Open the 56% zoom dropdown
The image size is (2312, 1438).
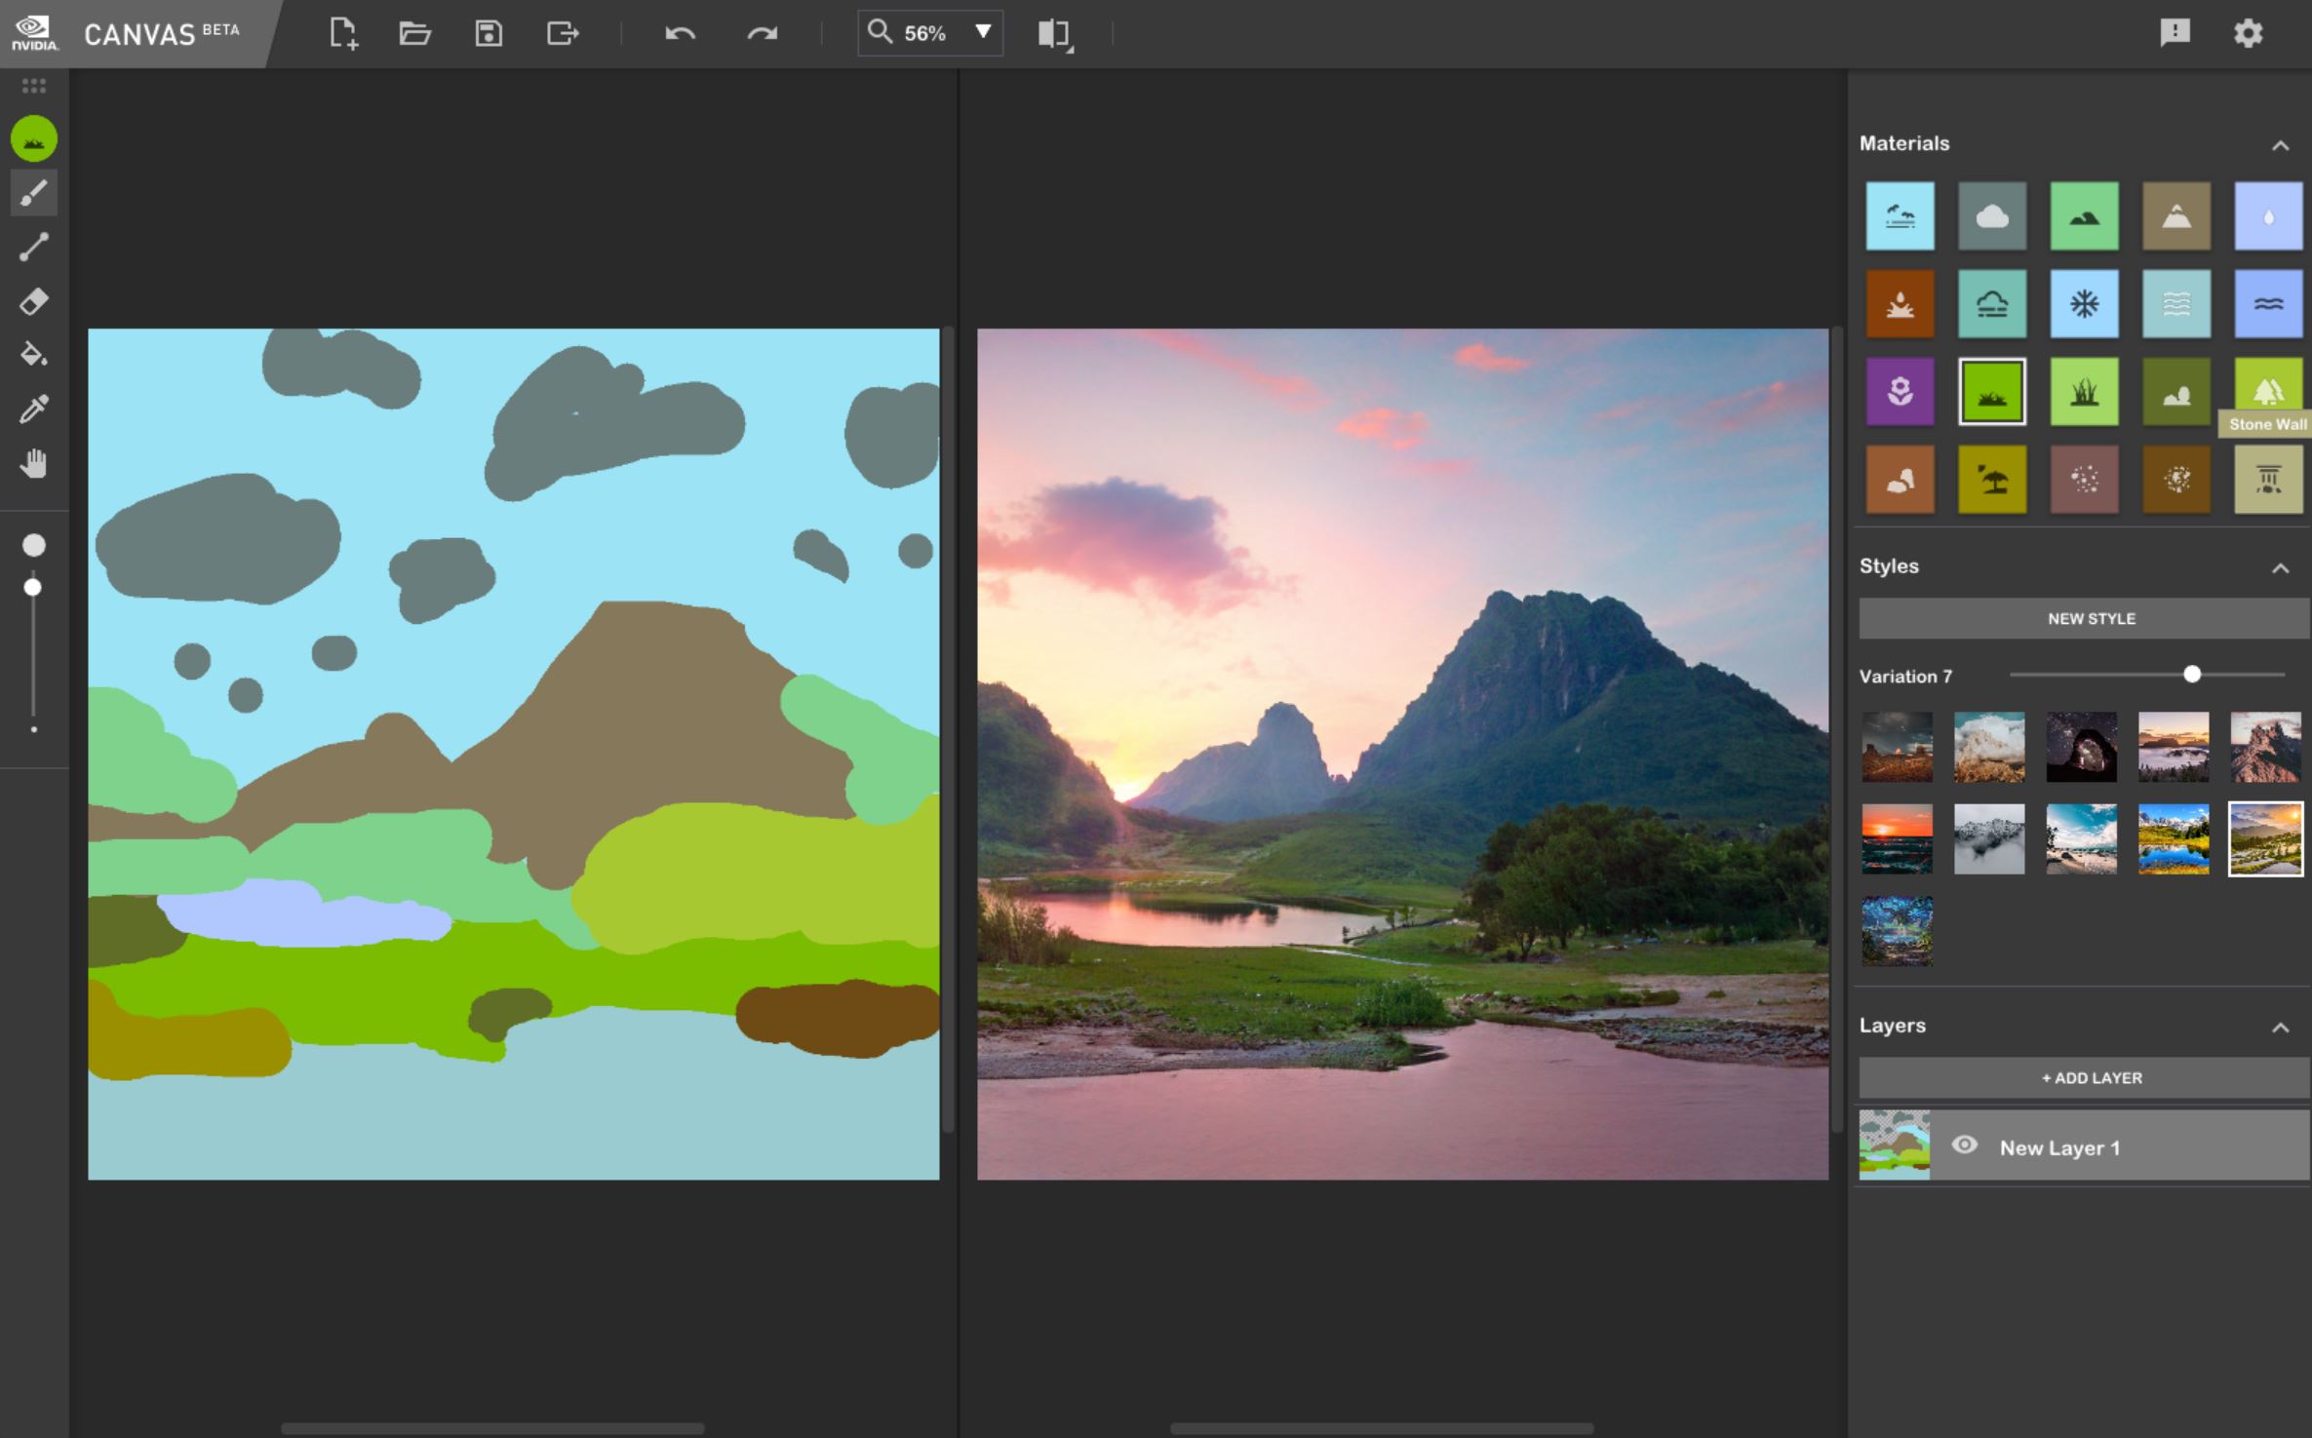click(x=983, y=32)
